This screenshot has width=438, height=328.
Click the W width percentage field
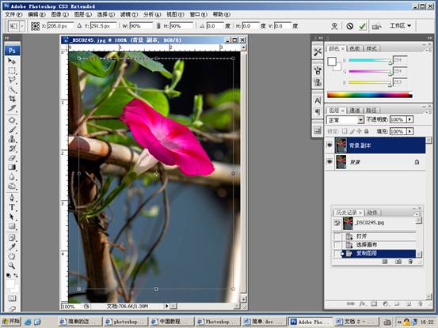141,26
